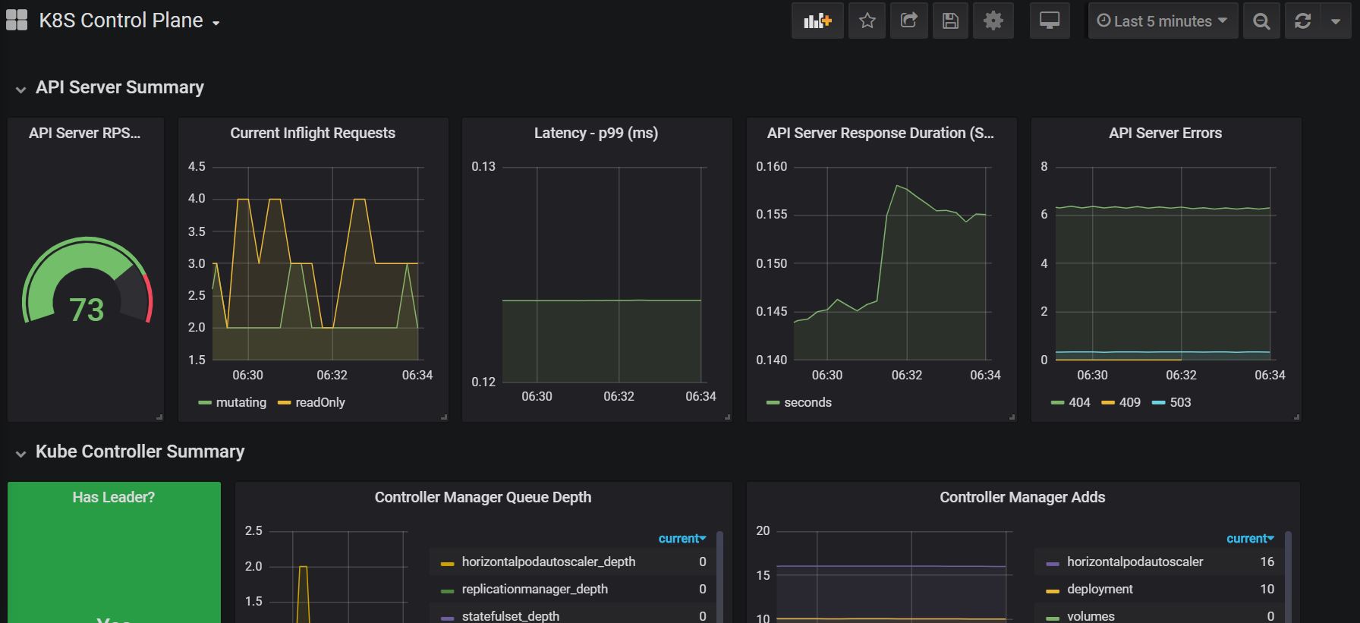The height and width of the screenshot is (623, 1360).
Task: Click the Grafana dashboards grid icon
Action: coord(17,20)
